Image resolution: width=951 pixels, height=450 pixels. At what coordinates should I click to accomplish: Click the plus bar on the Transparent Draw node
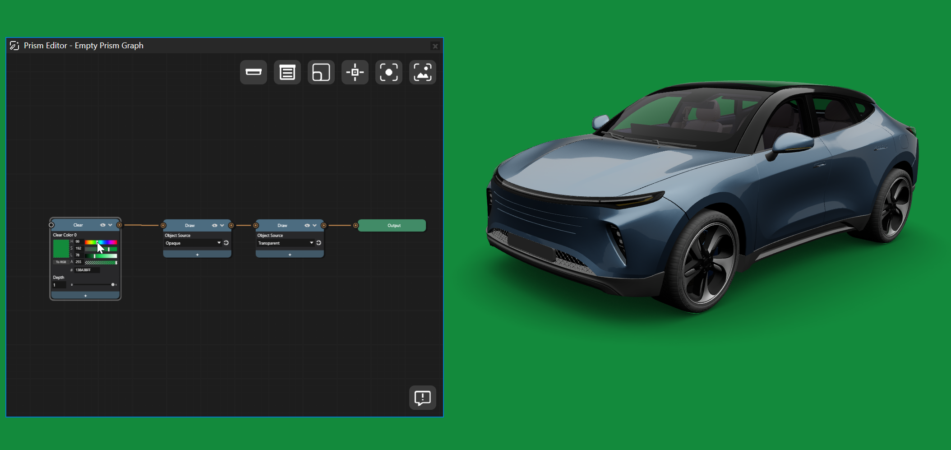[x=290, y=255]
